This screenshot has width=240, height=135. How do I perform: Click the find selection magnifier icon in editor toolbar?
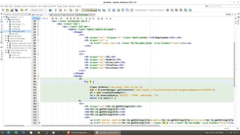67,18
